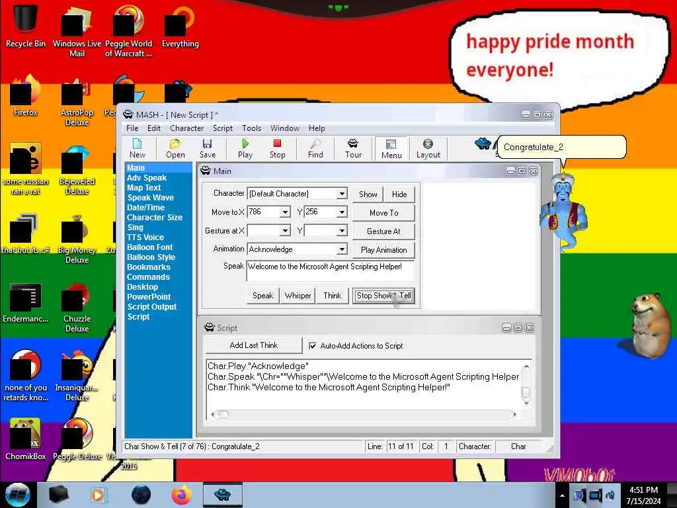
Task: Show hidden tray icons arrow
Action: (562, 495)
